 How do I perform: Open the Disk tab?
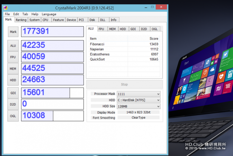point(92,20)
